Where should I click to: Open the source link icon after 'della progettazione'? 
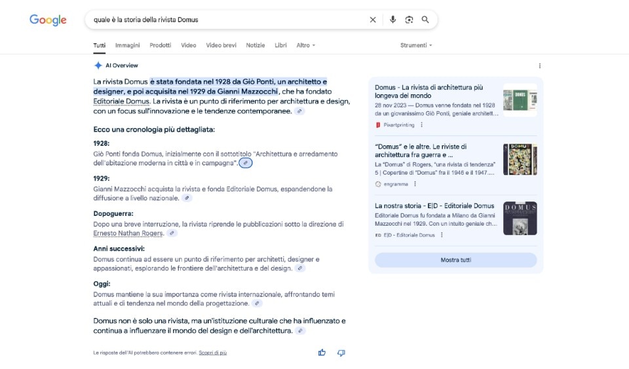pyautogui.click(x=257, y=304)
